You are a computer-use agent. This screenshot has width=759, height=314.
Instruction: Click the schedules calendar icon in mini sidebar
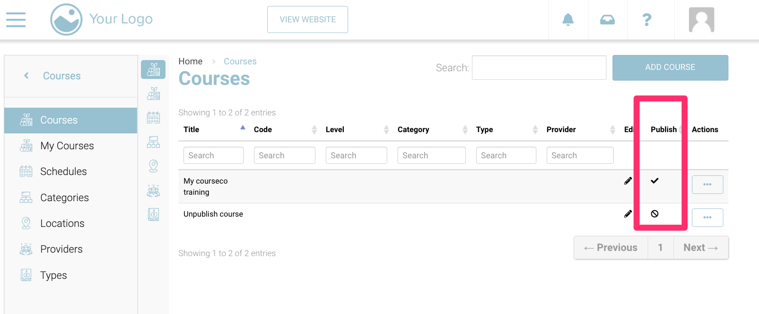coord(153,118)
